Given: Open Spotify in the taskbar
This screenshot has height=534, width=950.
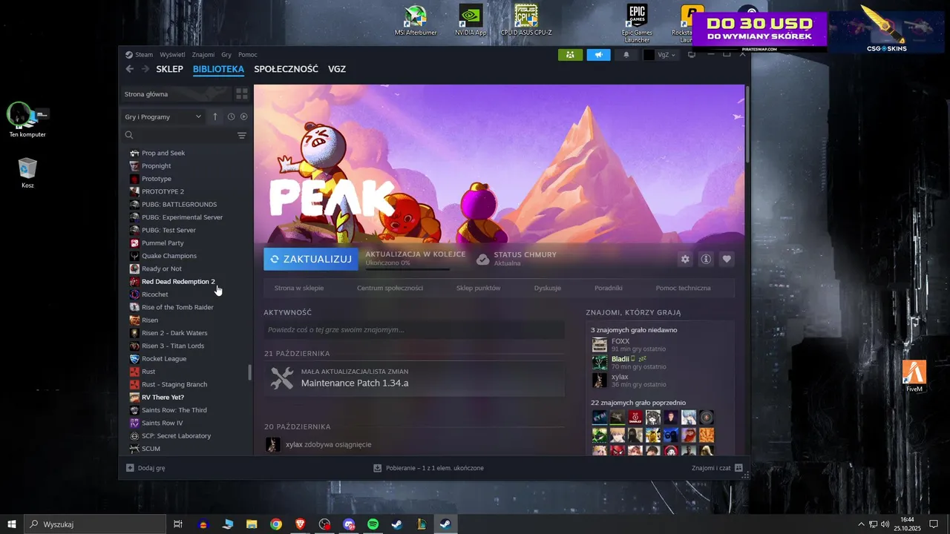Looking at the screenshot, I should (373, 524).
